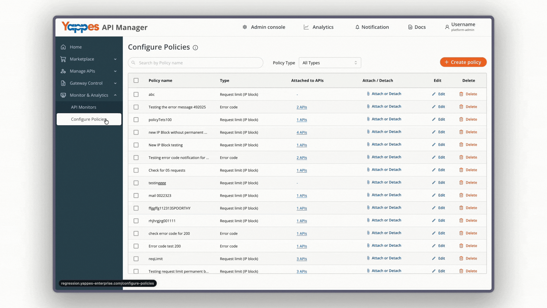Viewport: 547px width, 308px height.
Task: Click the Marketplace cart icon
Action: tap(63, 59)
